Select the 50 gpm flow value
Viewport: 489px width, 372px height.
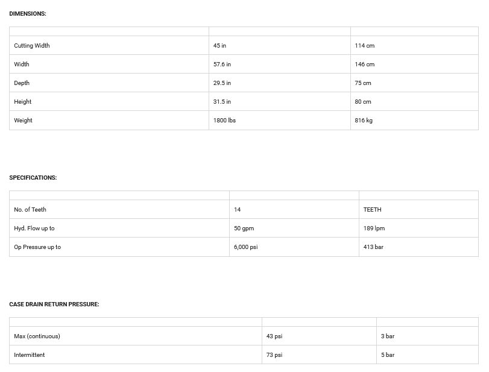coord(244,229)
